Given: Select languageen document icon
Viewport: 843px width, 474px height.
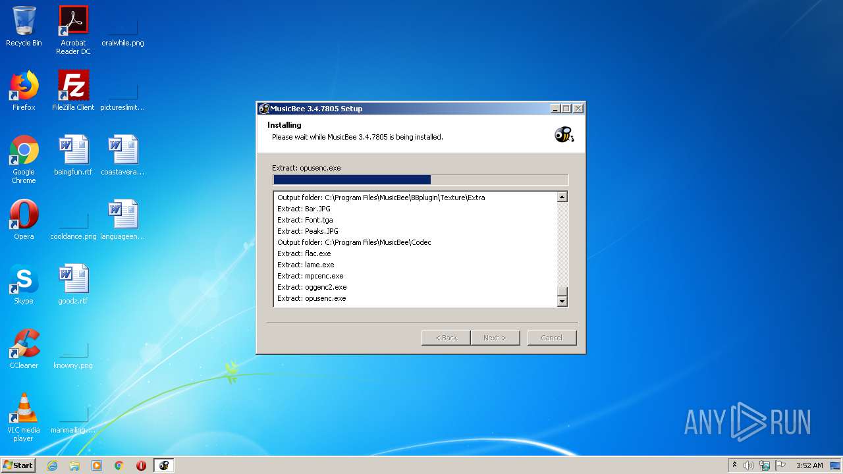Looking at the screenshot, I should 122,220.
